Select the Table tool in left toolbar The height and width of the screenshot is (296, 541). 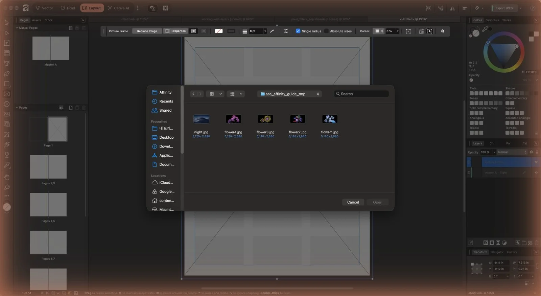(6, 53)
